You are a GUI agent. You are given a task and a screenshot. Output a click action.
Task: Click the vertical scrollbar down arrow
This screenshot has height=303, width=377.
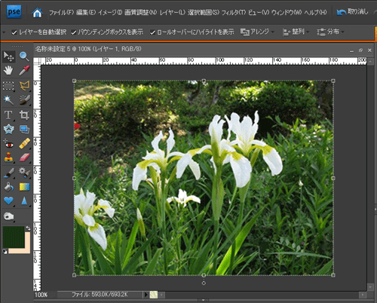tap(370, 287)
